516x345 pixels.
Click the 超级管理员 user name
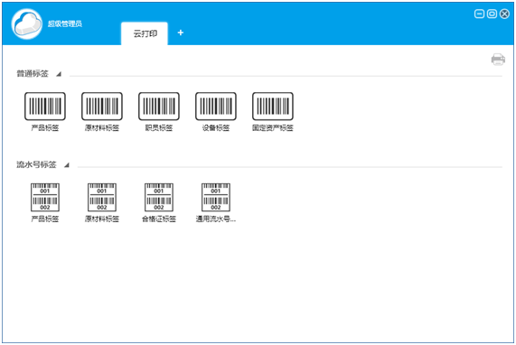[65, 23]
